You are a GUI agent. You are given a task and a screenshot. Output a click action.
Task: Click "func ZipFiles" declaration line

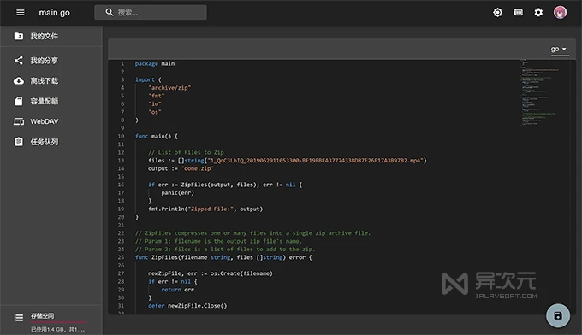coord(223,257)
